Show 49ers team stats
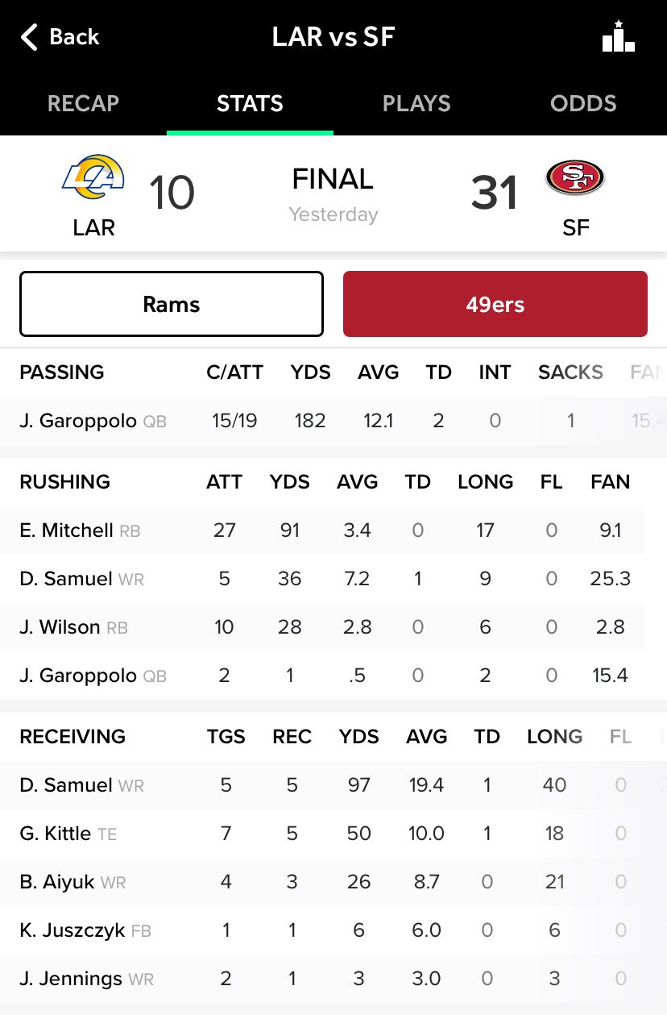Screen dimensions: 667x1015 (495, 304)
